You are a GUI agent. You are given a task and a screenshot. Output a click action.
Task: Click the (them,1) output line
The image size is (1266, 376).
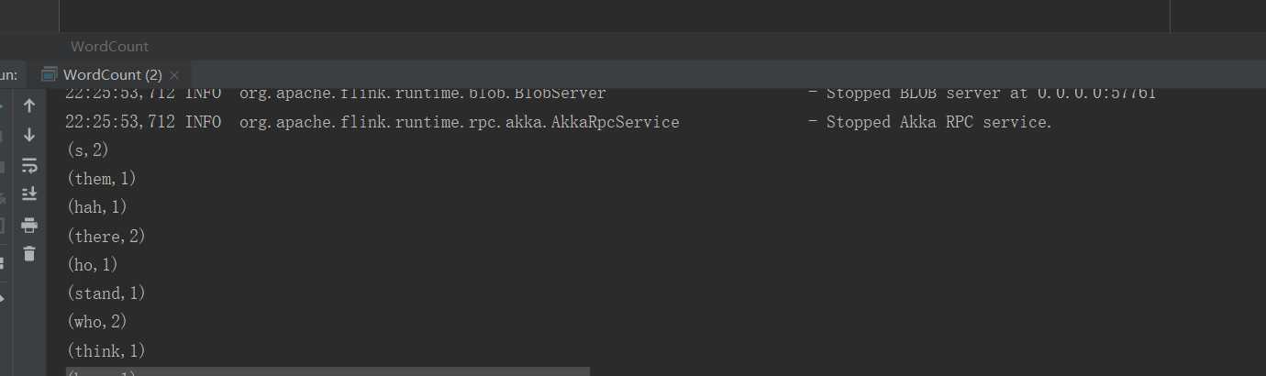pyautogui.click(x=101, y=179)
